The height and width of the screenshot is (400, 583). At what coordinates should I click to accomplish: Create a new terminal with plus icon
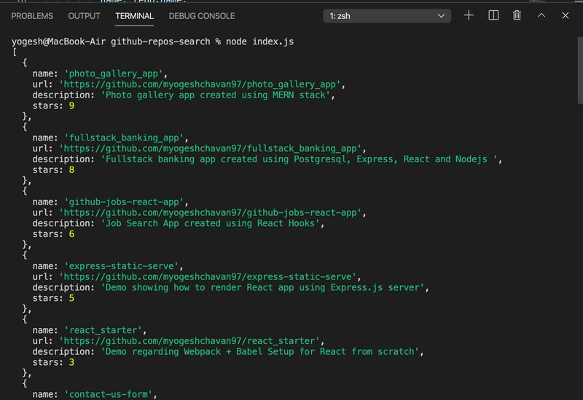coord(469,15)
